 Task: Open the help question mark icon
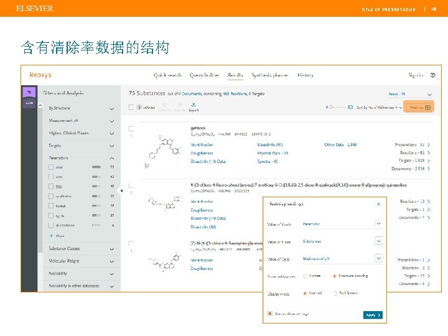click(x=432, y=75)
